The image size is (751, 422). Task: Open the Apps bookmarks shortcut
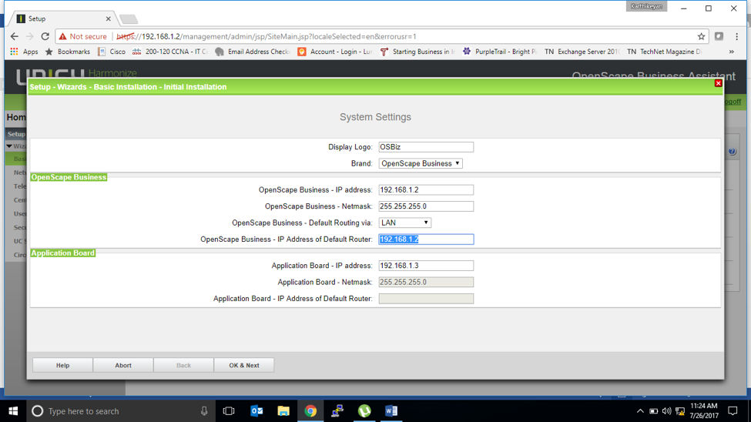point(24,52)
